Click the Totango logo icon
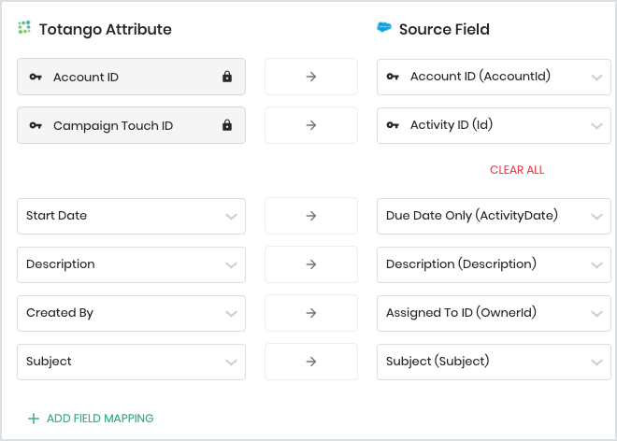This screenshot has width=617, height=441. click(24, 27)
